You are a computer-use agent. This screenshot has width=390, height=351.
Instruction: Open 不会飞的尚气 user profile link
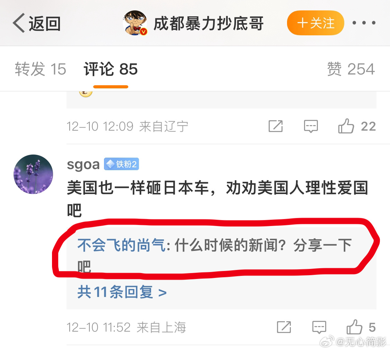[121, 245]
